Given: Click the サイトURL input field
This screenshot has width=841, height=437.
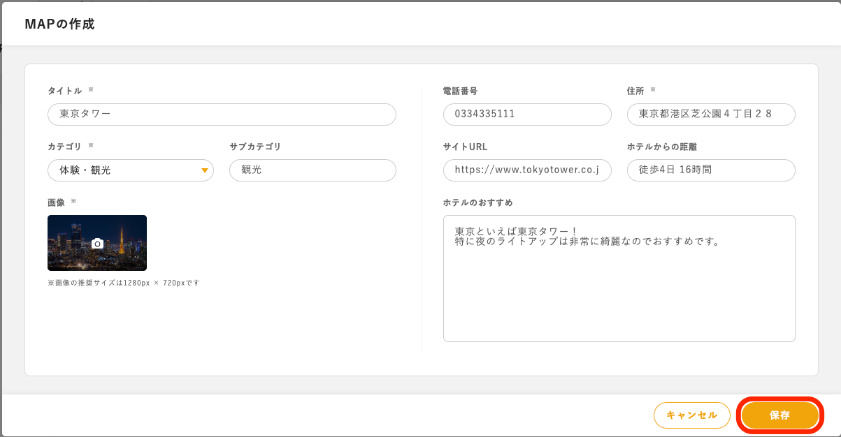Looking at the screenshot, I should coord(527,170).
